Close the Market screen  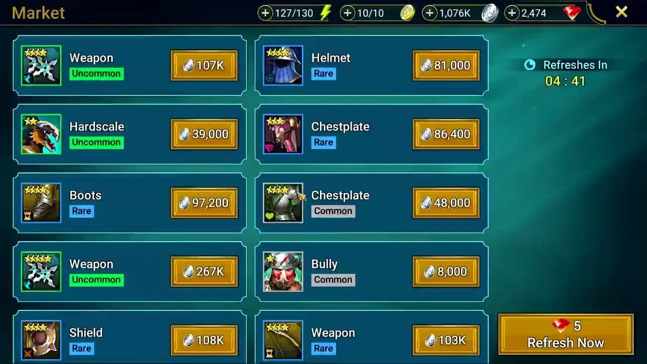[x=621, y=12]
